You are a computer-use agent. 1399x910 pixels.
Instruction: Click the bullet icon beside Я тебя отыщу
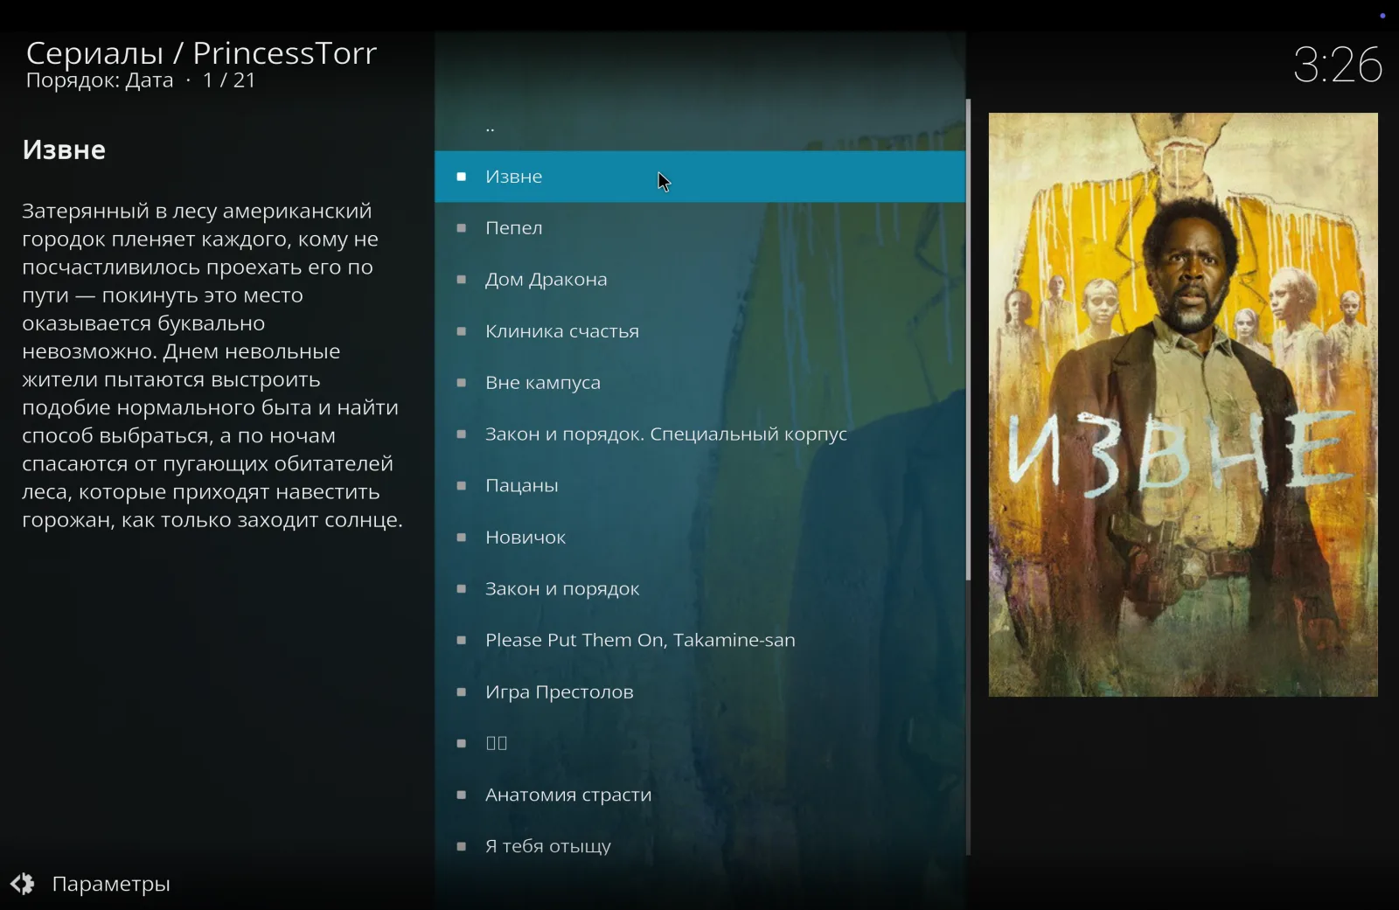[x=462, y=847]
